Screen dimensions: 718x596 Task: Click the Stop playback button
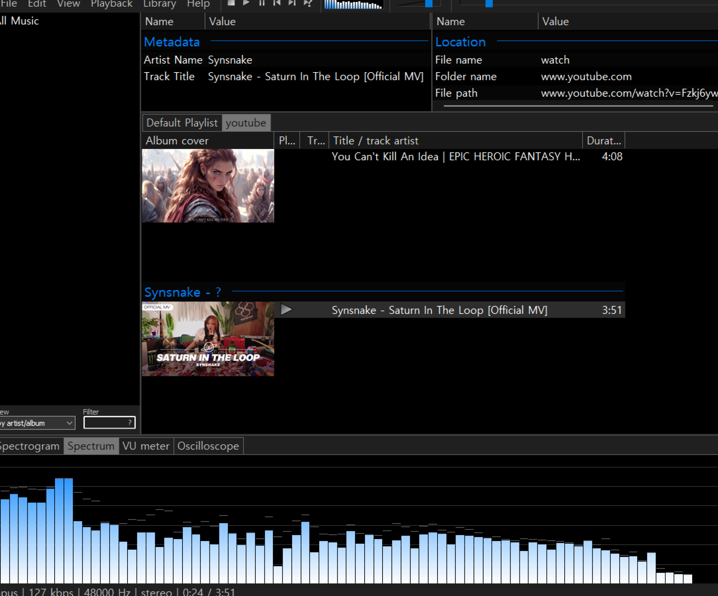pos(231,3)
